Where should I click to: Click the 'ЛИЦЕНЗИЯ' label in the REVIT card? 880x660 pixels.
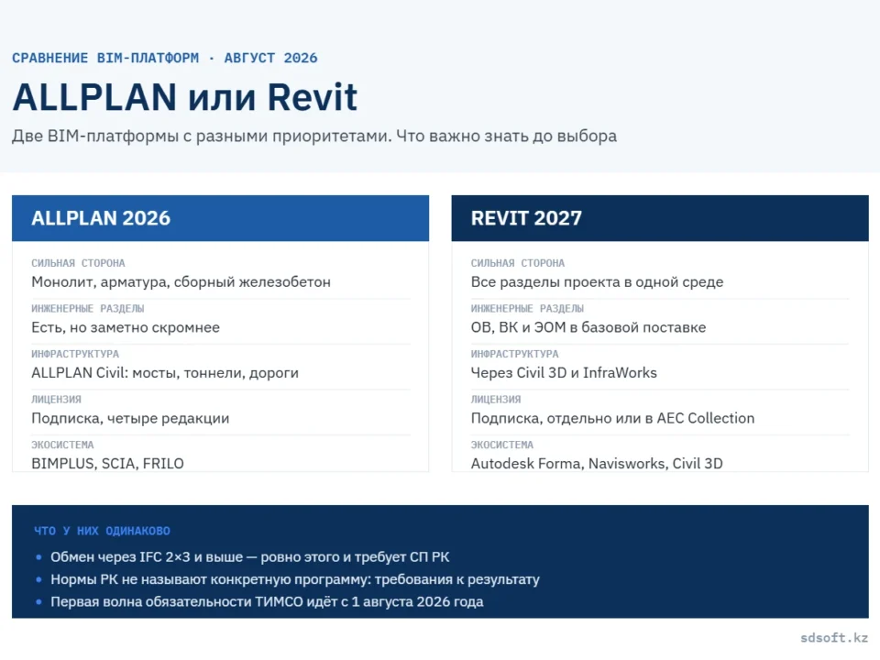(496, 400)
